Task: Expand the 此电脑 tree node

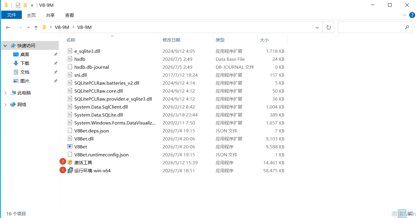Action: click(x=5, y=93)
